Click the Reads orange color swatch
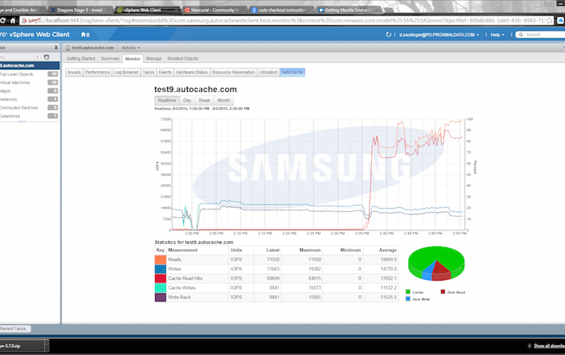Viewport: 565px width, 355px height. [160, 259]
